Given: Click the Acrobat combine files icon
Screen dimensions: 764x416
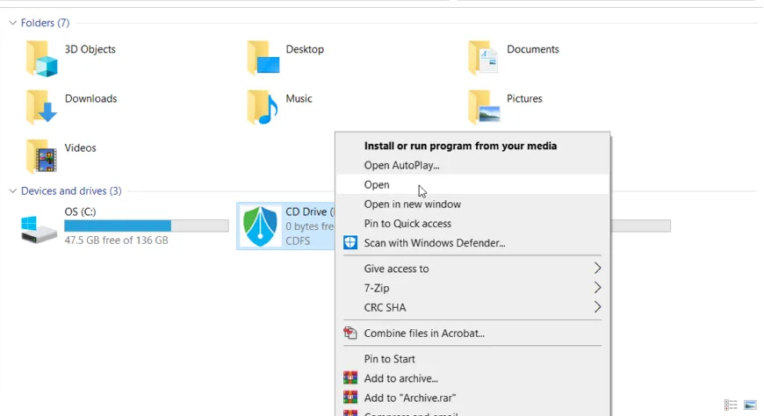Looking at the screenshot, I should coord(350,334).
